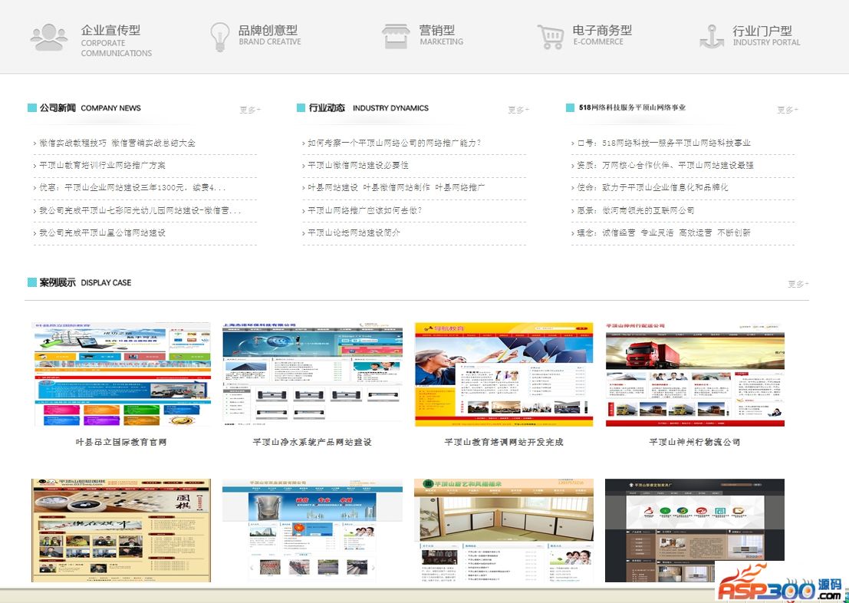Image resolution: width=849 pixels, height=603 pixels.
Task: Click 更多 next to Company News
Action: coord(250,110)
